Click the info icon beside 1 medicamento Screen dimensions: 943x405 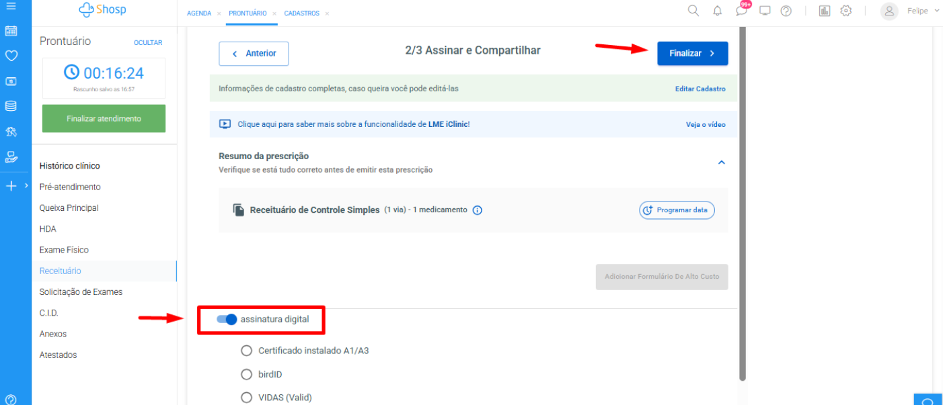click(x=478, y=210)
